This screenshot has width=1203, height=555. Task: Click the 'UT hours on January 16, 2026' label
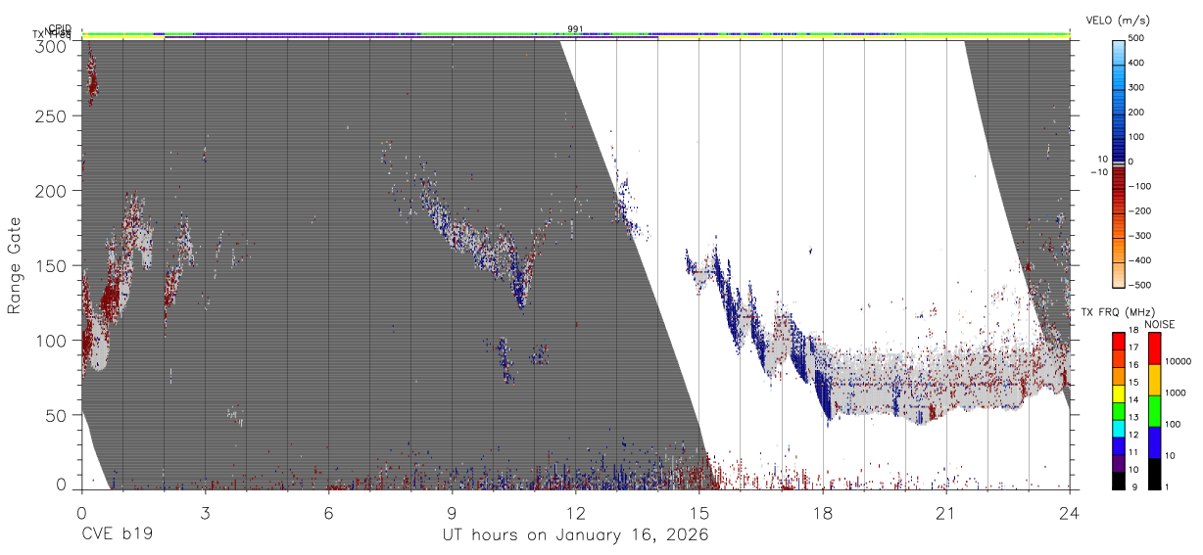(575, 535)
